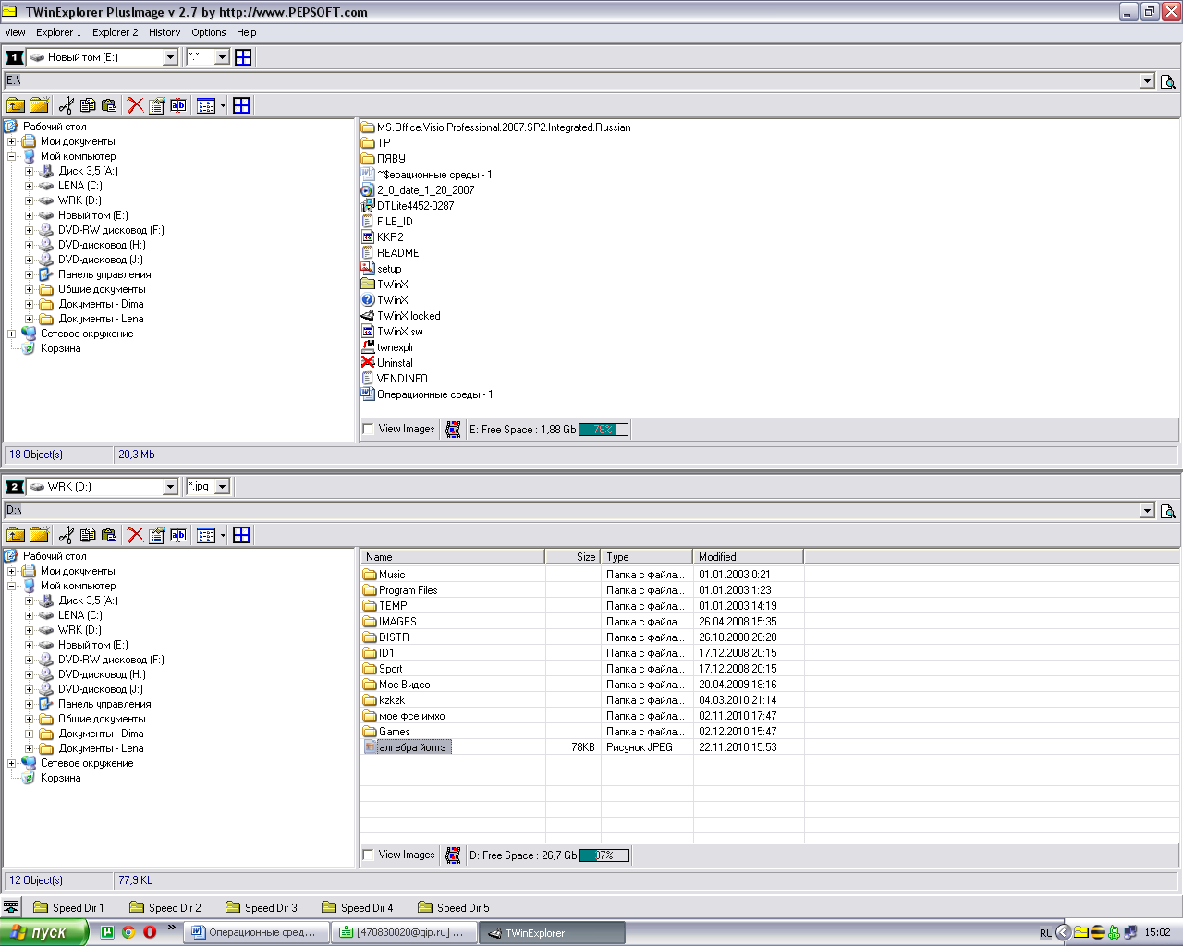
Task: Open Windows 'пуск' start button
Action: pos(43,933)
